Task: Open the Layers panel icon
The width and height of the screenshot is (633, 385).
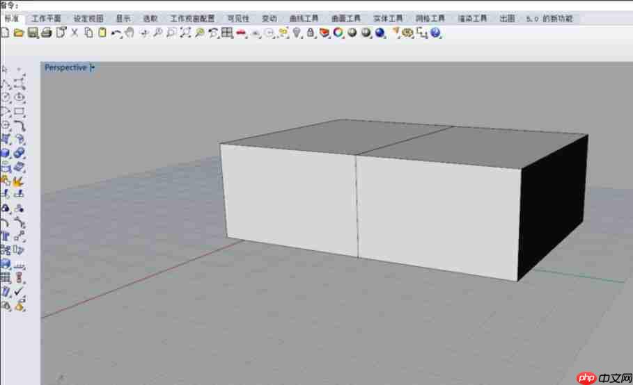Action: tap(325, 33)
